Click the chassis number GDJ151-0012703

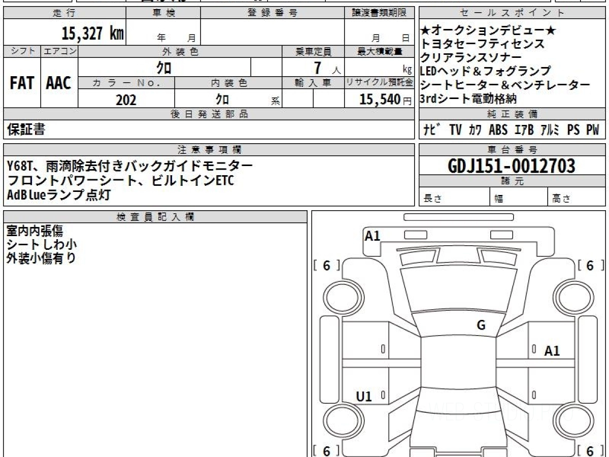click(512, 166)
